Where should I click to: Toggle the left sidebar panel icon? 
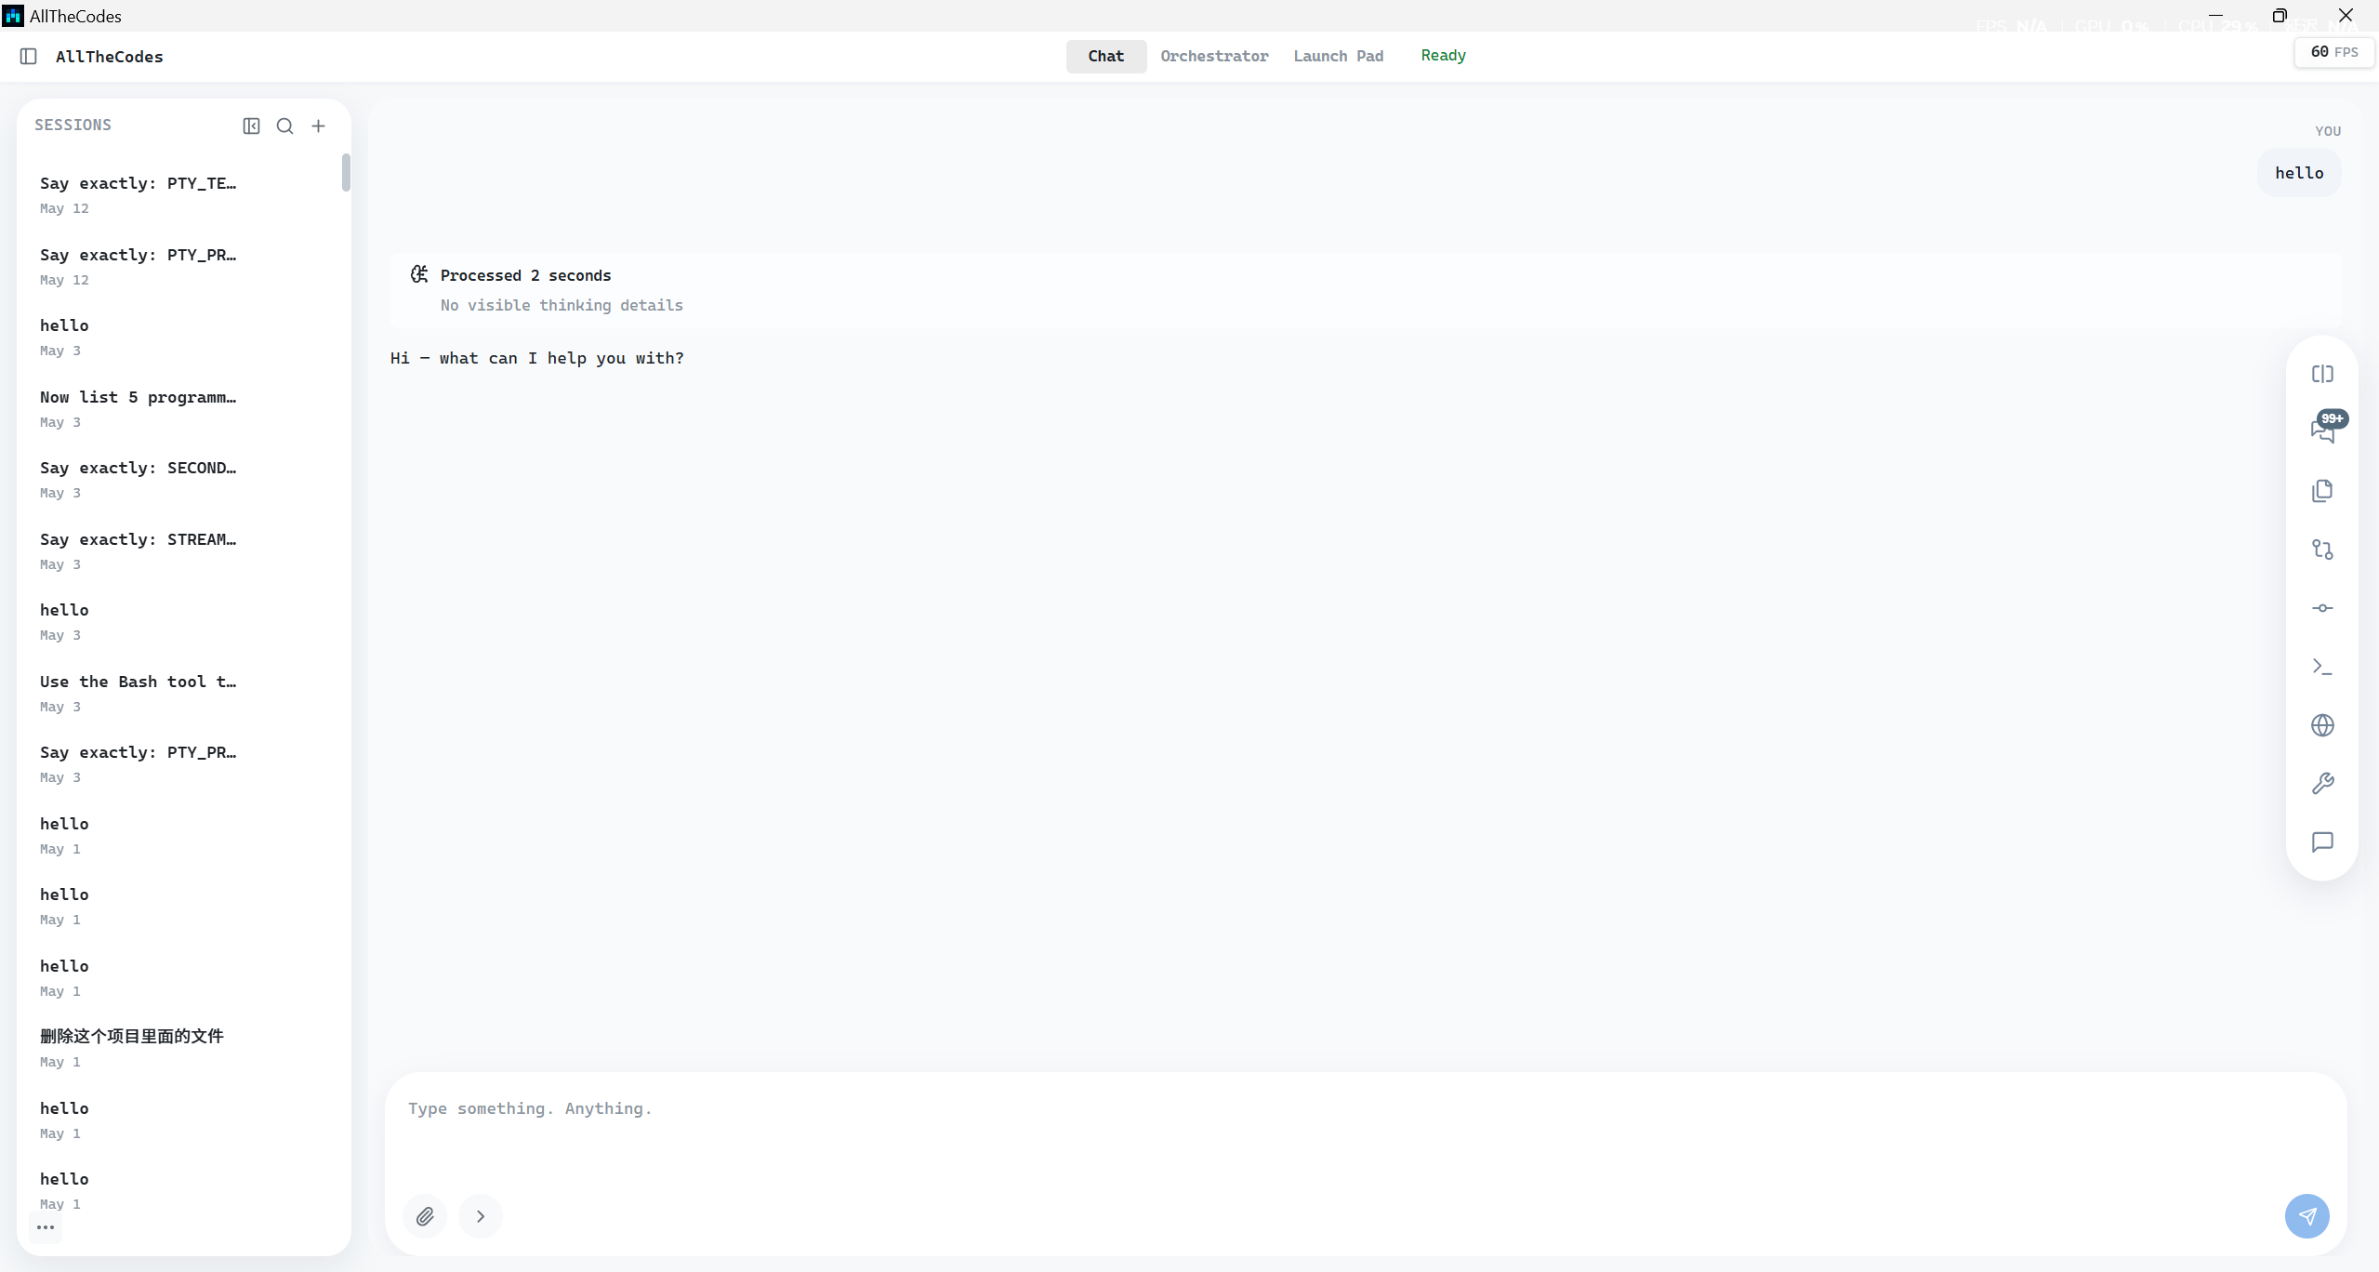coord(28,57)
